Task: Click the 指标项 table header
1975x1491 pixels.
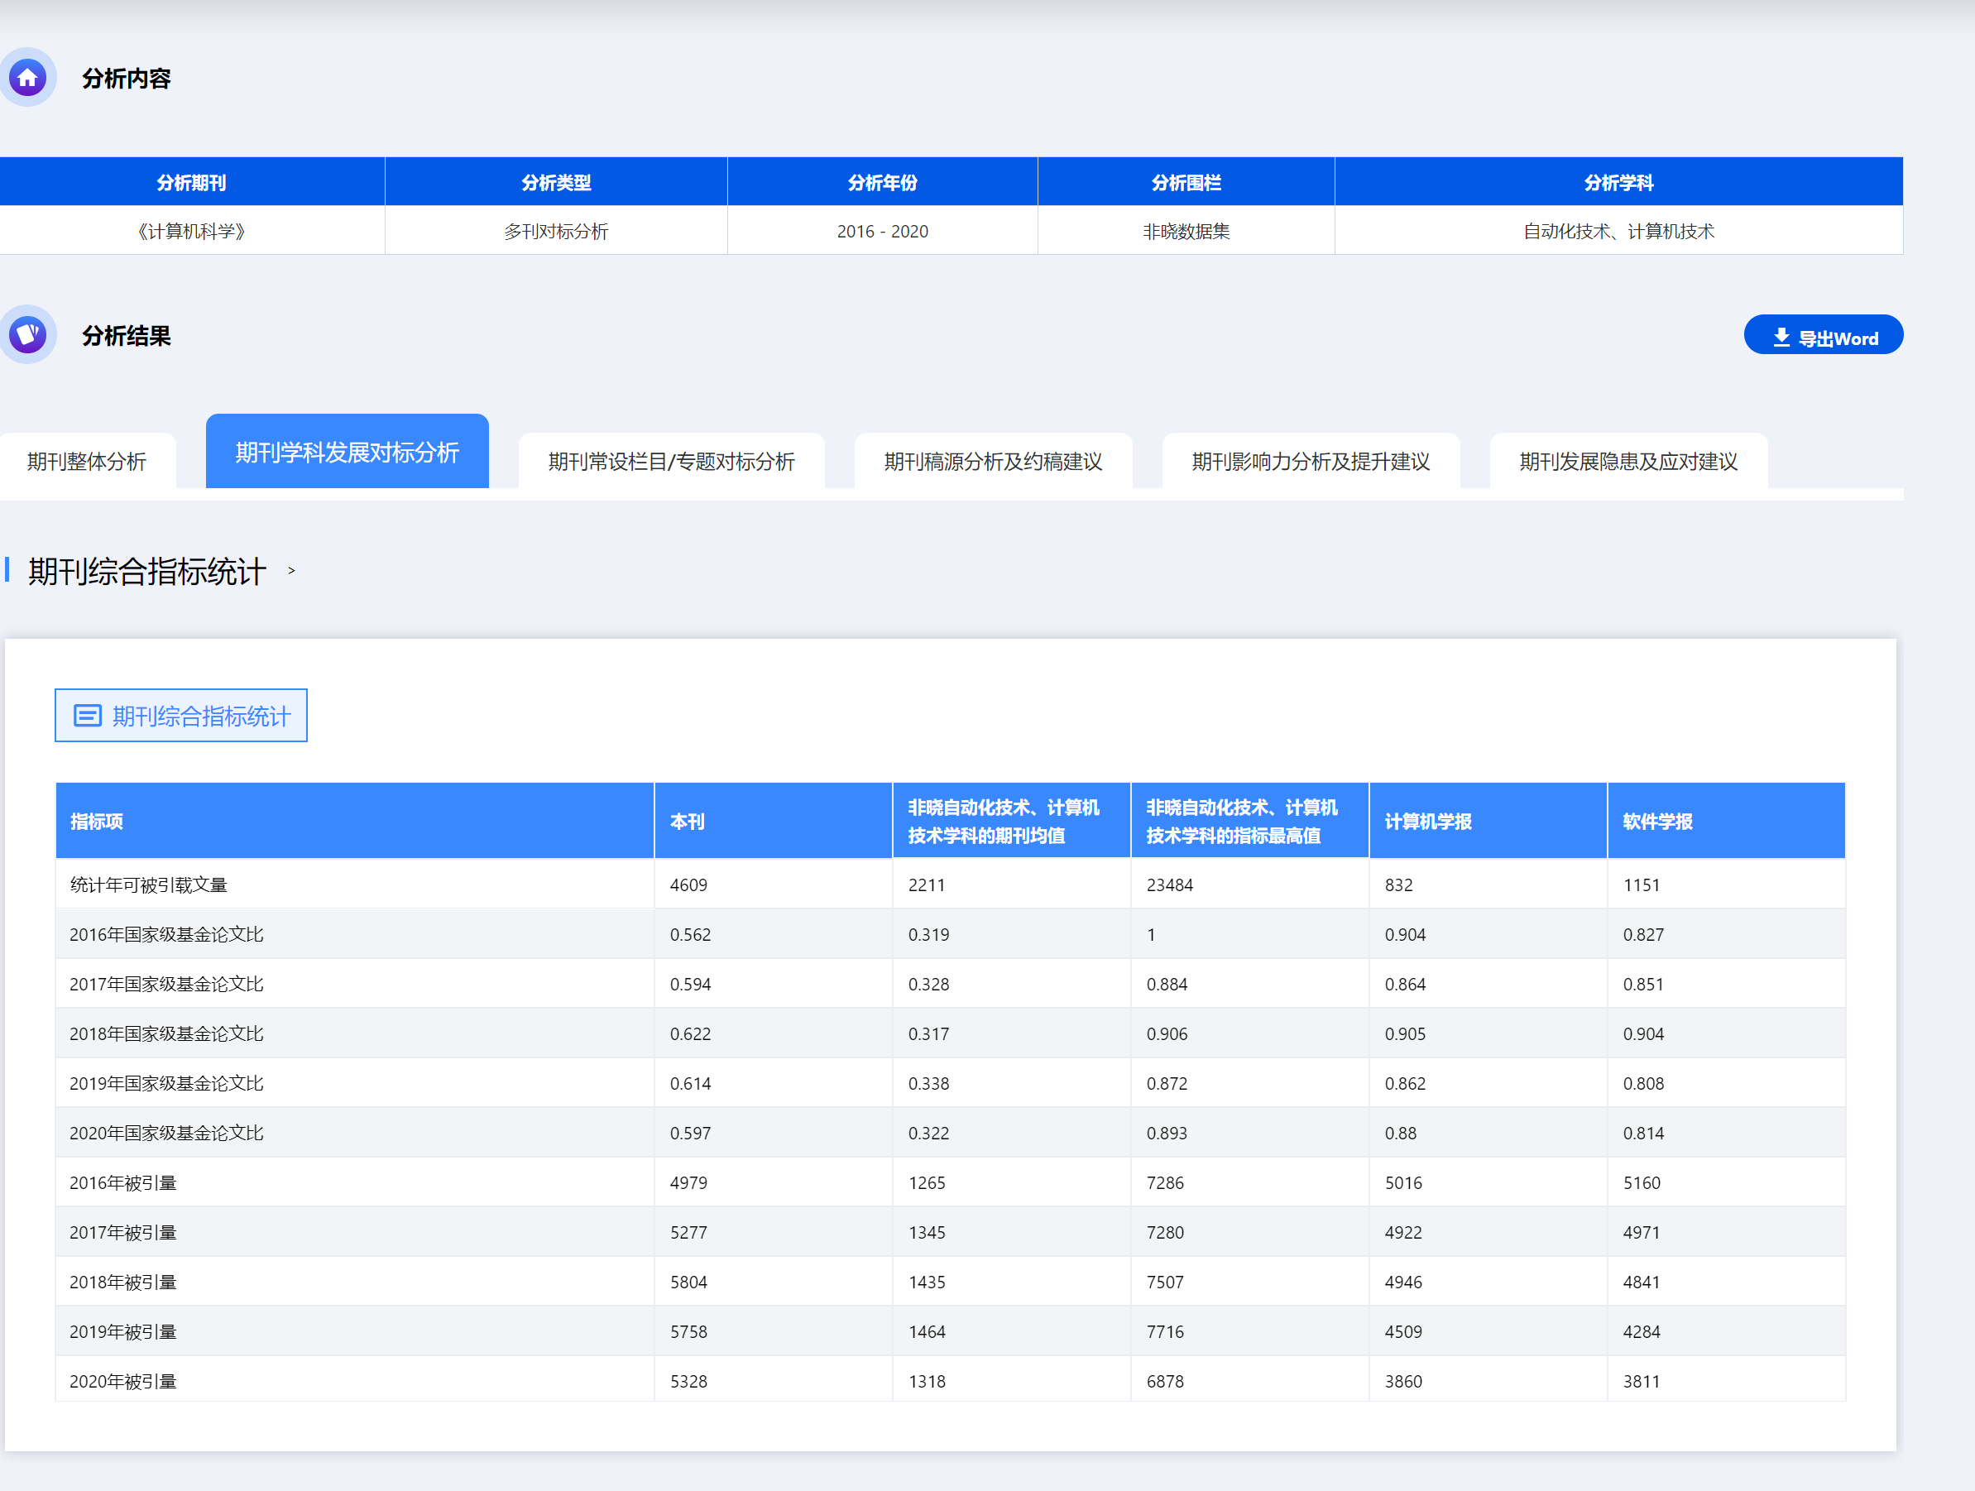Action: pyautogui.click(x=354, y=821)
